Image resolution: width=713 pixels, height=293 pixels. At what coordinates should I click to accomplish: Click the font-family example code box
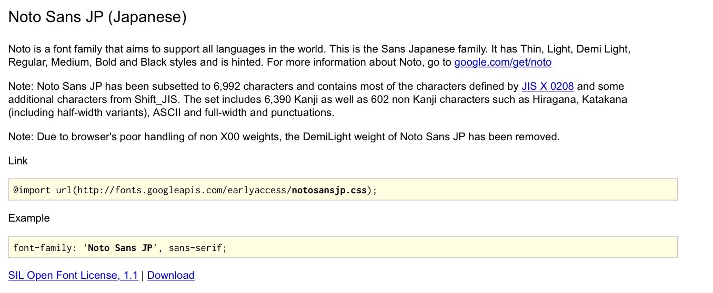(x=343, y=247)
